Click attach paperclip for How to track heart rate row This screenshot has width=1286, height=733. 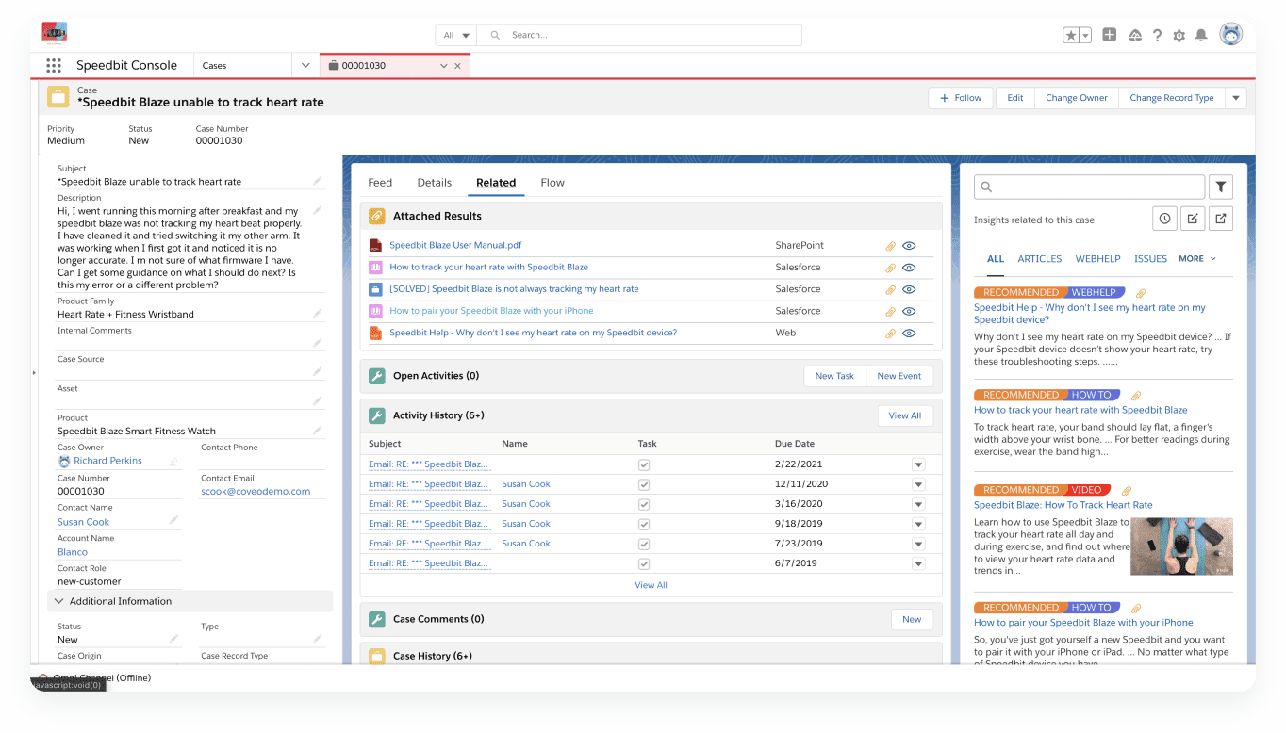(890, 268)
